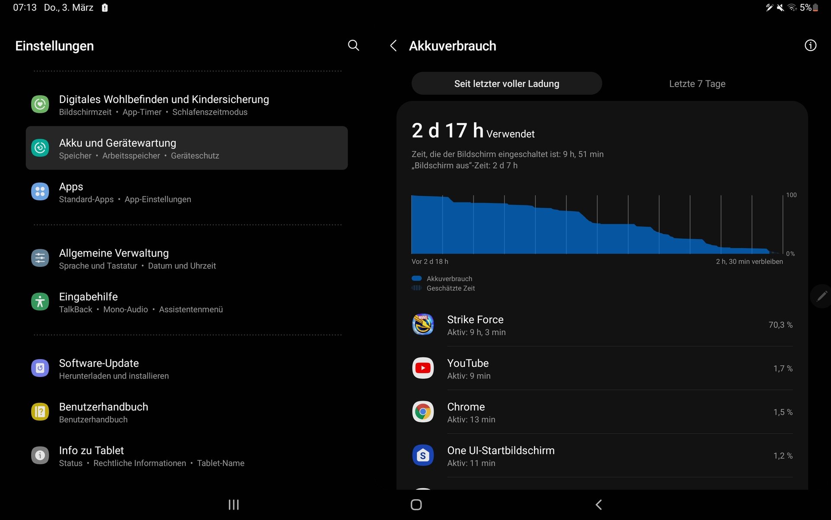This screenshot has height=520, width=831.
Task: Tap the Akkuverbrauch legend entry
Action: point(442,279)
